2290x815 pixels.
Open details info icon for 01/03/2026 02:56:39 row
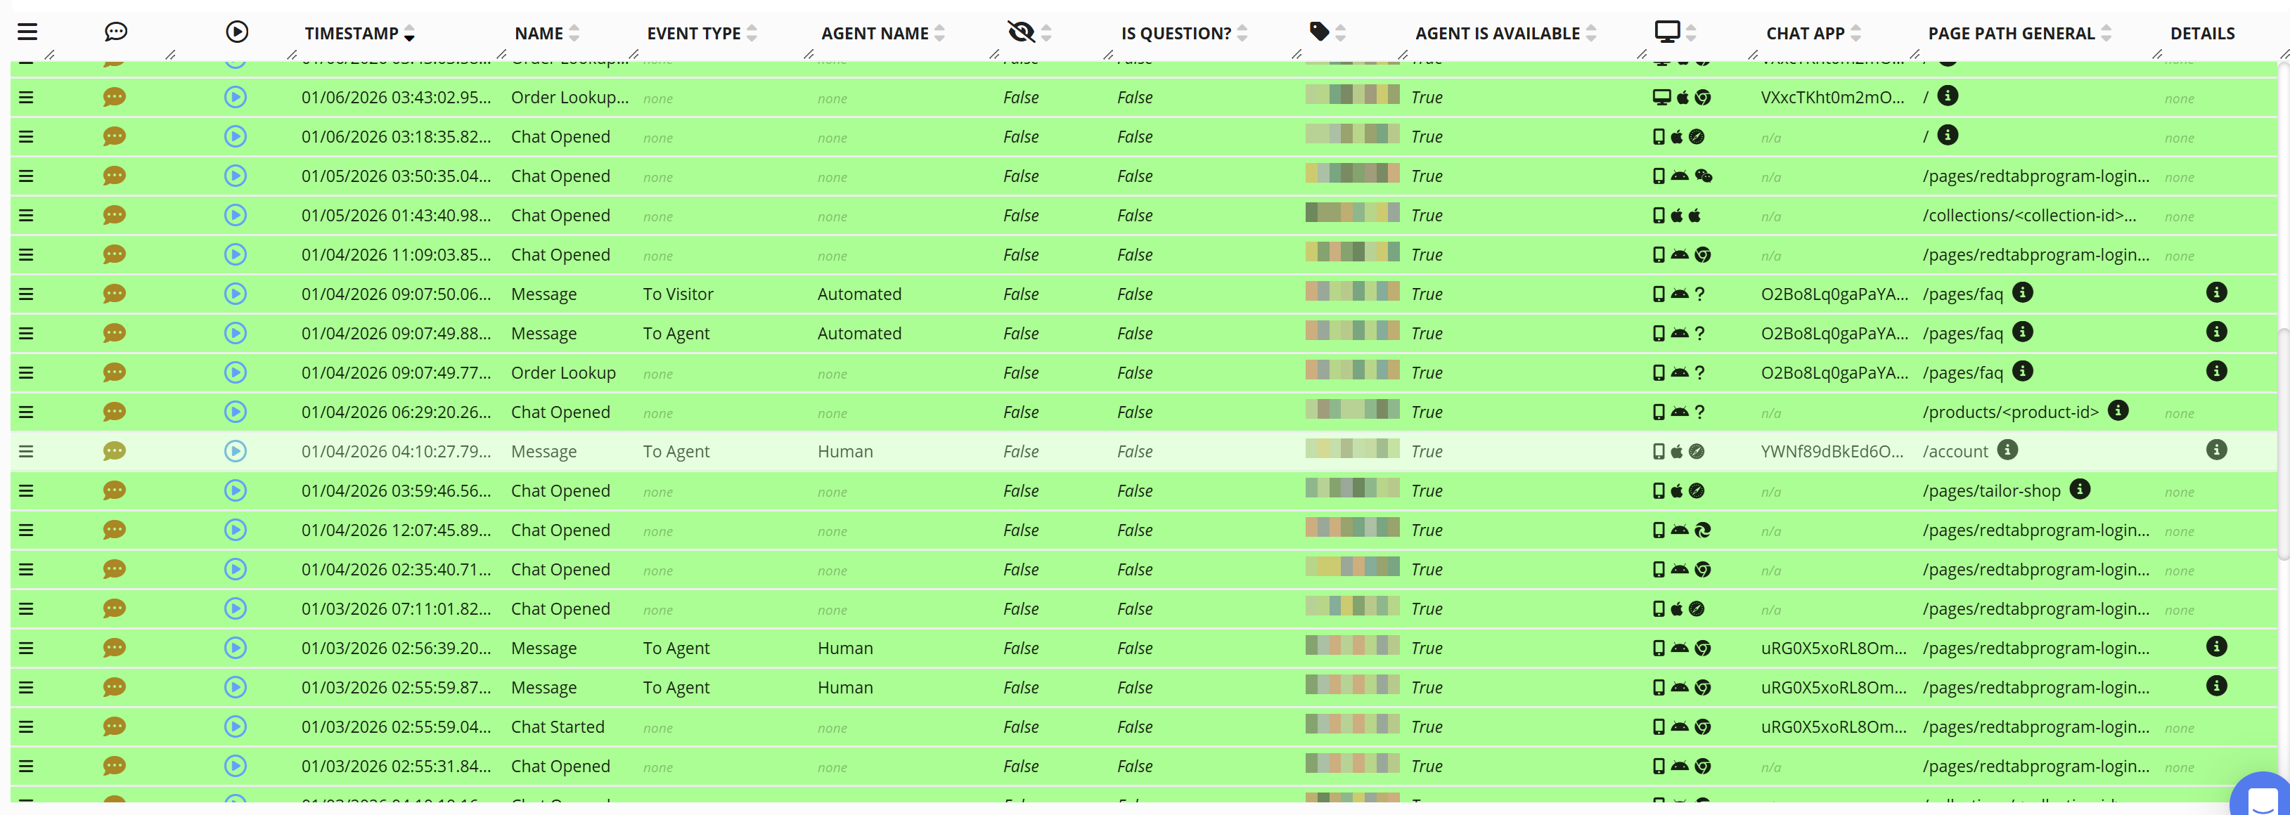pyautogui.click(x=2216, y=647)
